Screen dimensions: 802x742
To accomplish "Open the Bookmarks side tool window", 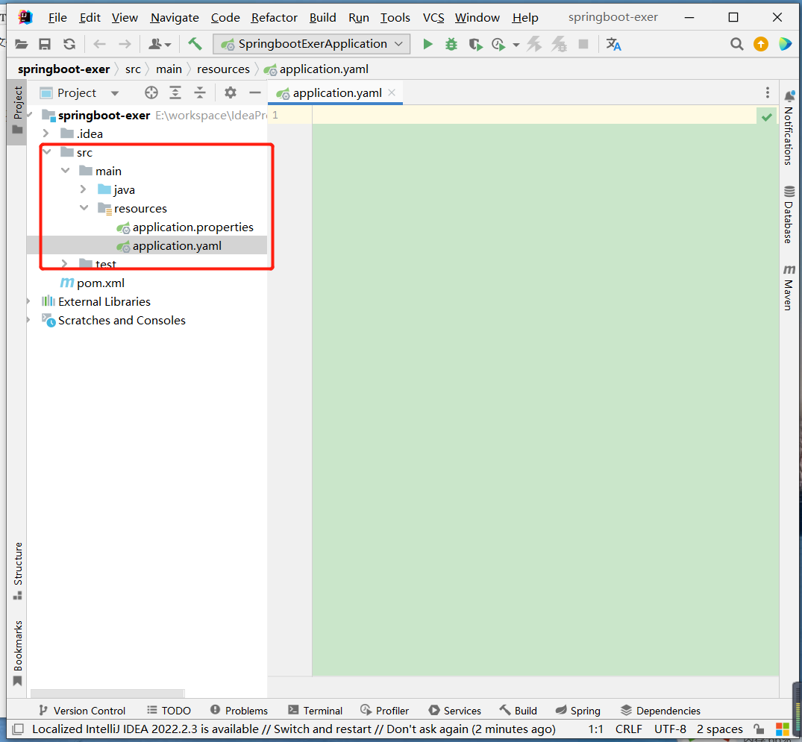I will pos(18,653).
